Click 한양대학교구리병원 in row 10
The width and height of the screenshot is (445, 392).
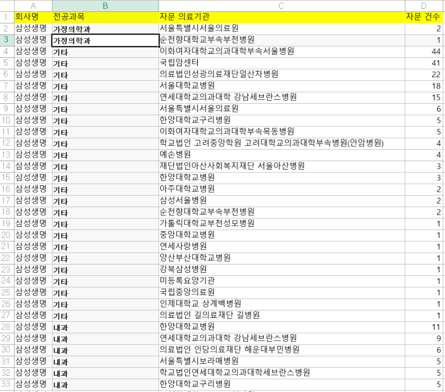click(x=281, y=120)
